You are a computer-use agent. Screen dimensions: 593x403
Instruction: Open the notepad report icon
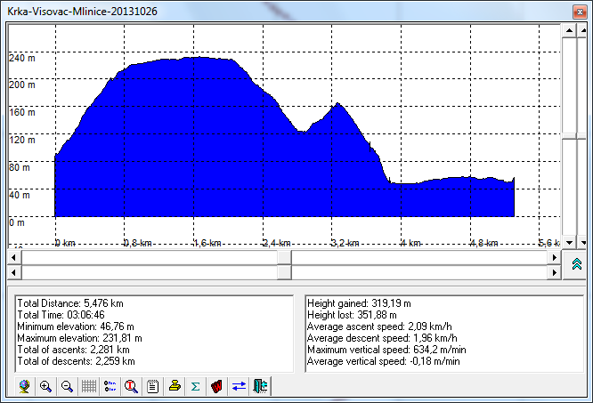tap(153, 386)
